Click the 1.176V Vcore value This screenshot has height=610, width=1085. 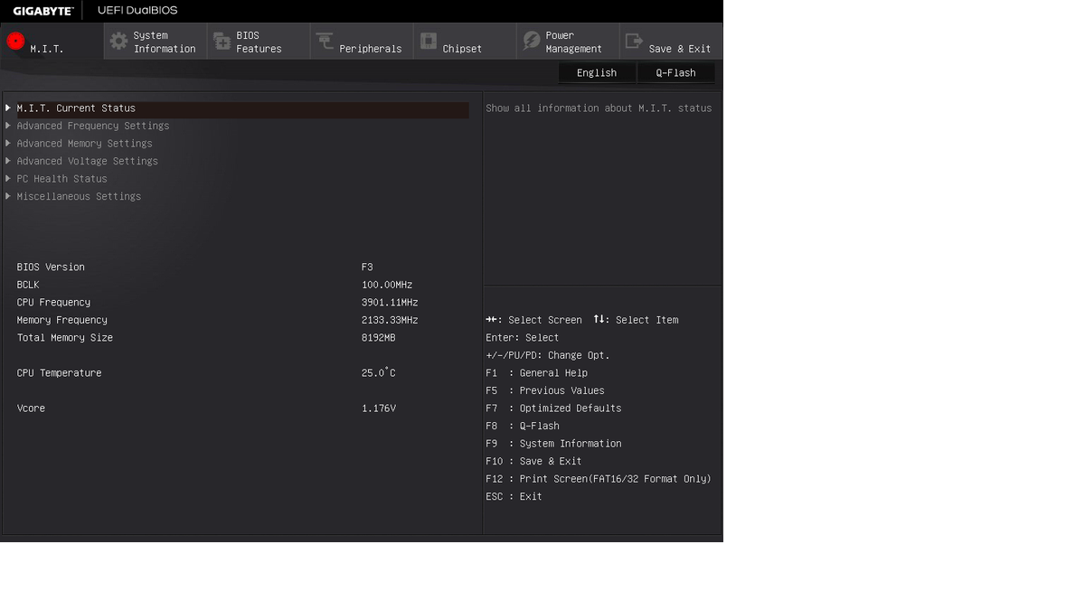[x=379, y=408]
